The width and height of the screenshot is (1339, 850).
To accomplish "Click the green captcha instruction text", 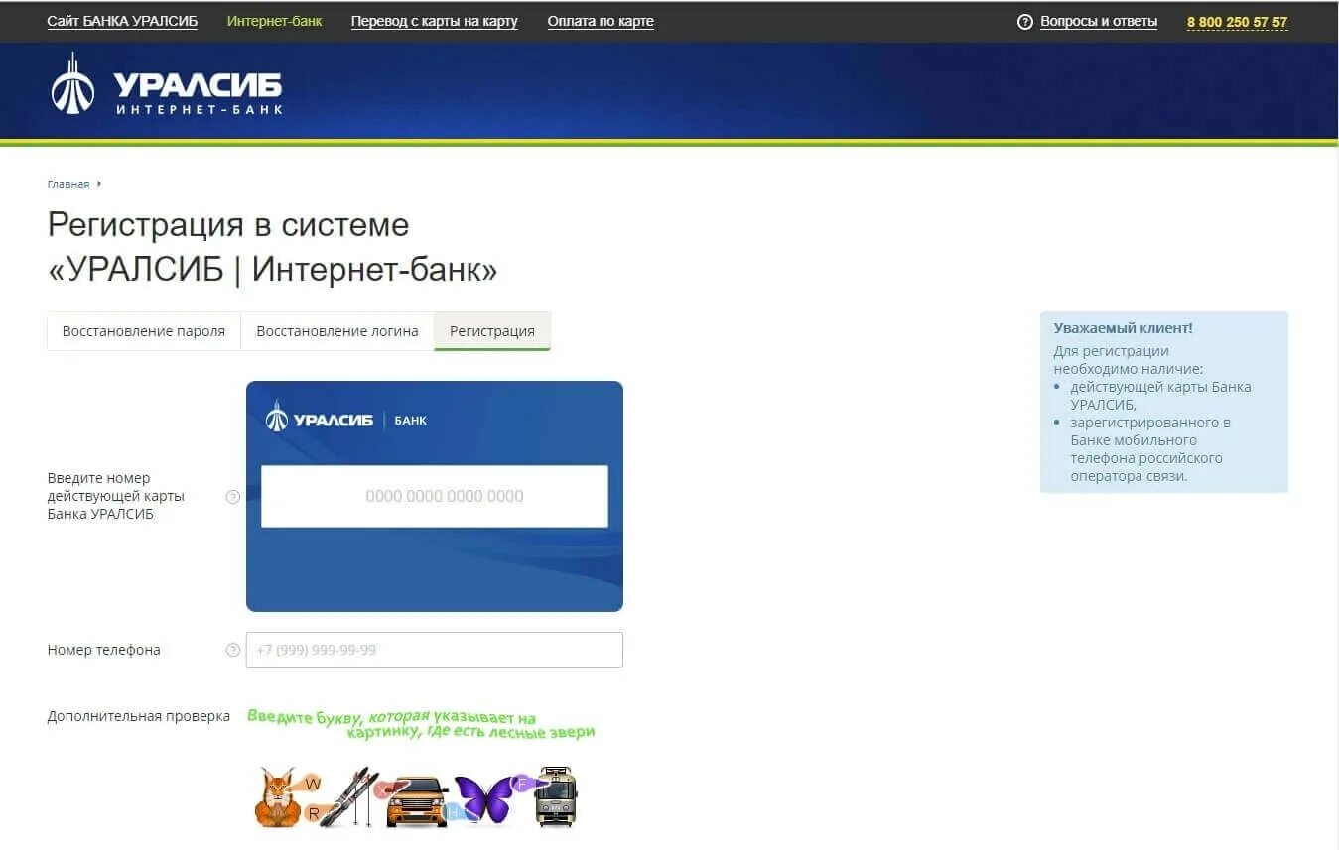I will [421, 724].
